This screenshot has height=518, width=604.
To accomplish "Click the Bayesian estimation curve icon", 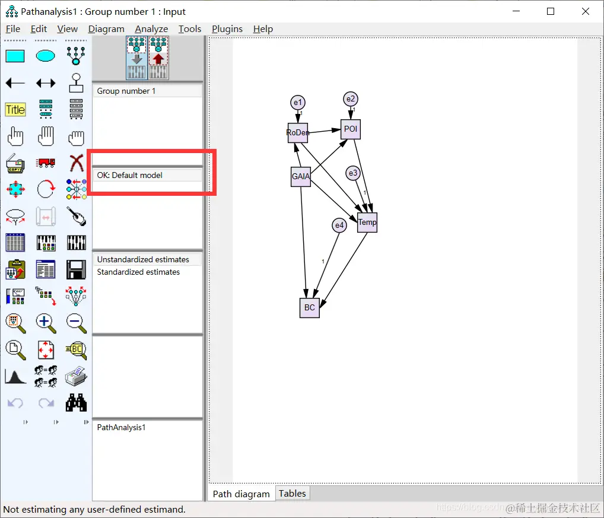I will click(x=15, y=377).
